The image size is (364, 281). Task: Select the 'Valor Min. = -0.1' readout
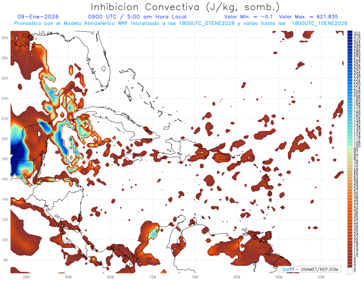[248, 17]
